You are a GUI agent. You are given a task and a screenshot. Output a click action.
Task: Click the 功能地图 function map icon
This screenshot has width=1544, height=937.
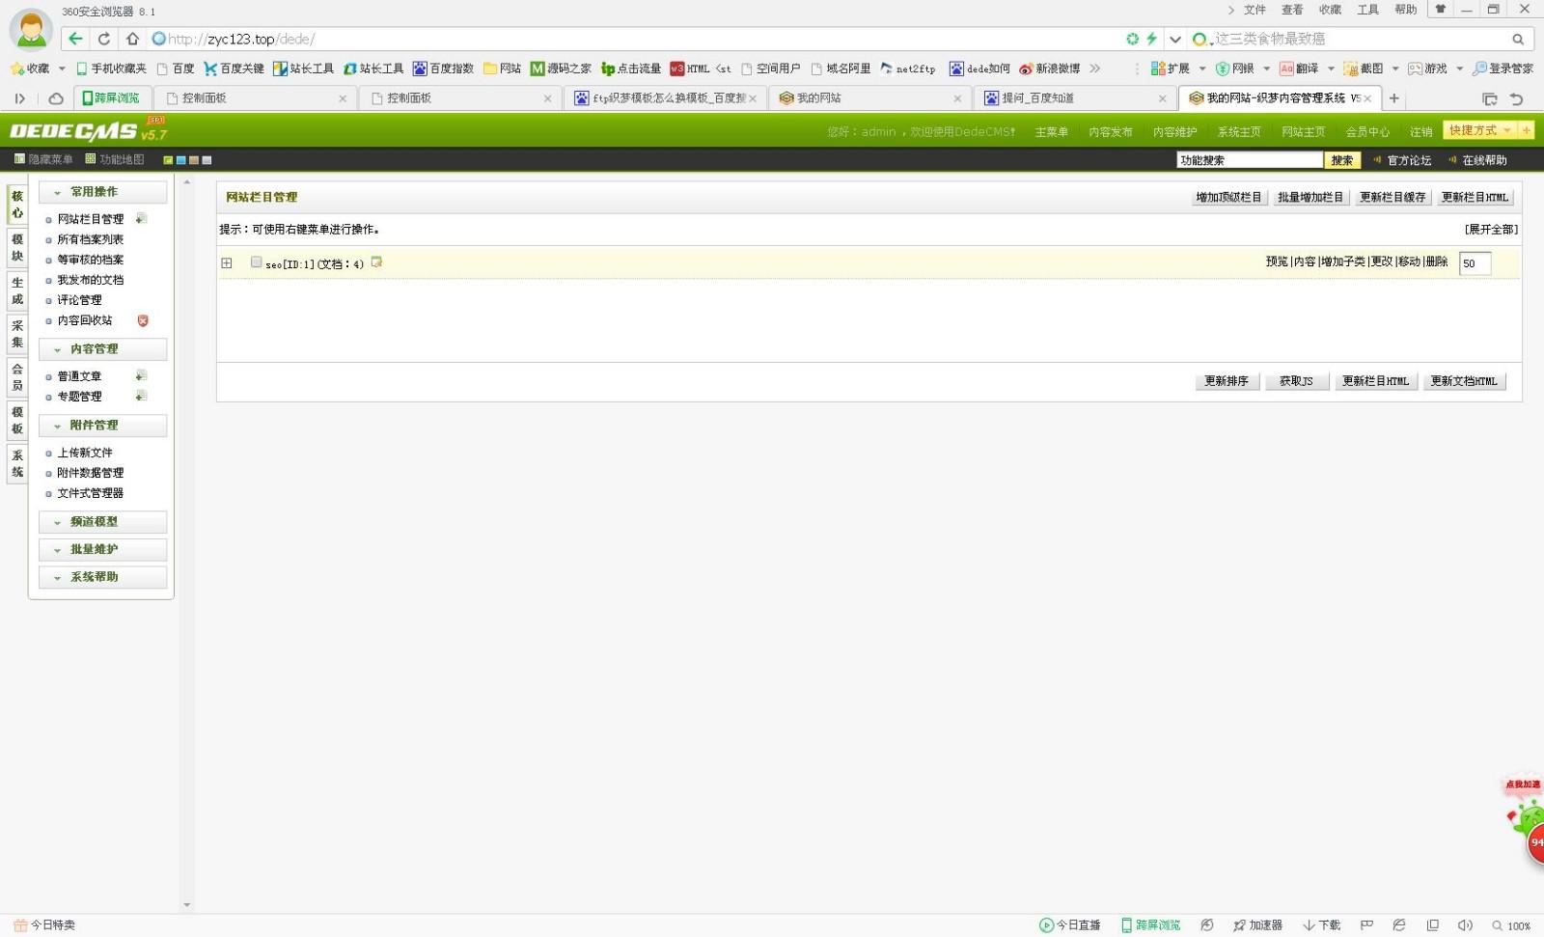pos(91,159)
